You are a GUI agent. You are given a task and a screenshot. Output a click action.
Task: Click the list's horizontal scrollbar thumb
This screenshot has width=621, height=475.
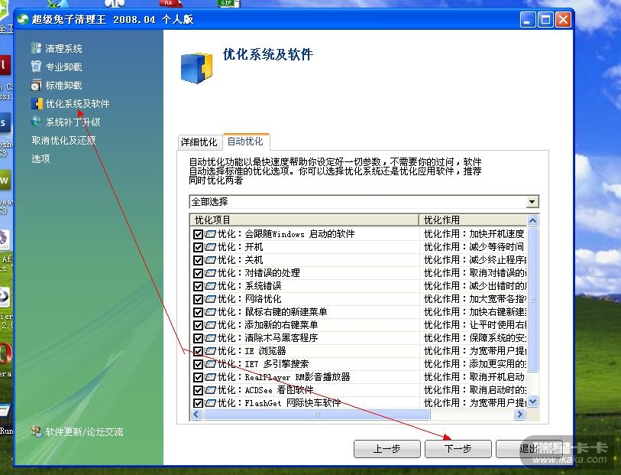coord(316,415)
